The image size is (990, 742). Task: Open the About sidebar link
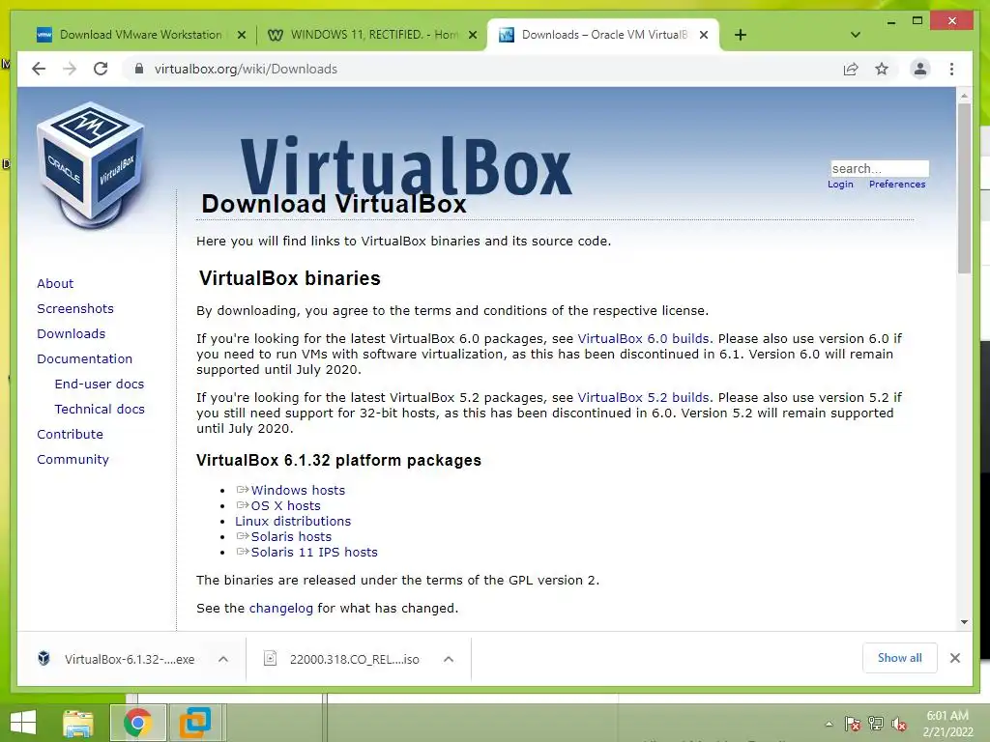pos(55,283)
